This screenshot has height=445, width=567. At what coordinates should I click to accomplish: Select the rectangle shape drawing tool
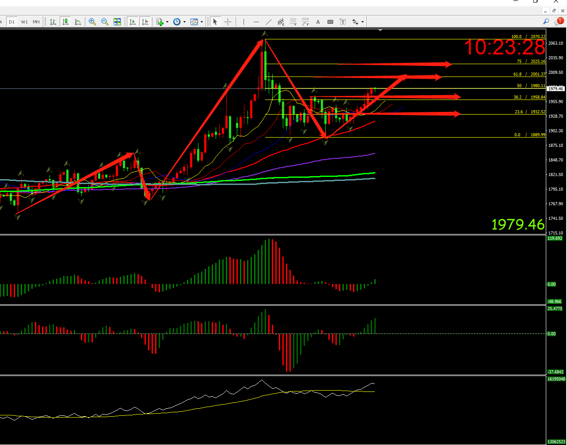(330, 22)
